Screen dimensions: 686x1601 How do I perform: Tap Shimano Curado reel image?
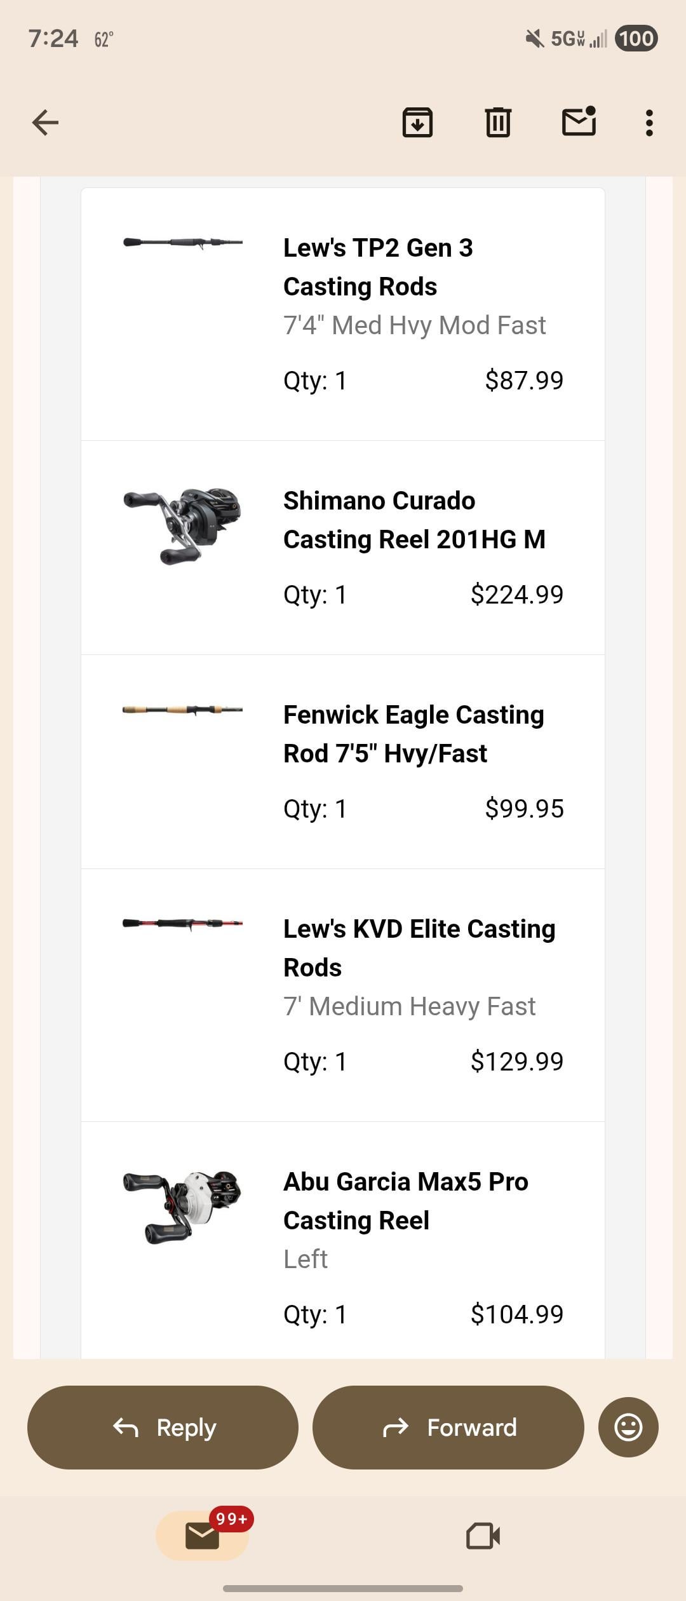(x=183, y=525)
